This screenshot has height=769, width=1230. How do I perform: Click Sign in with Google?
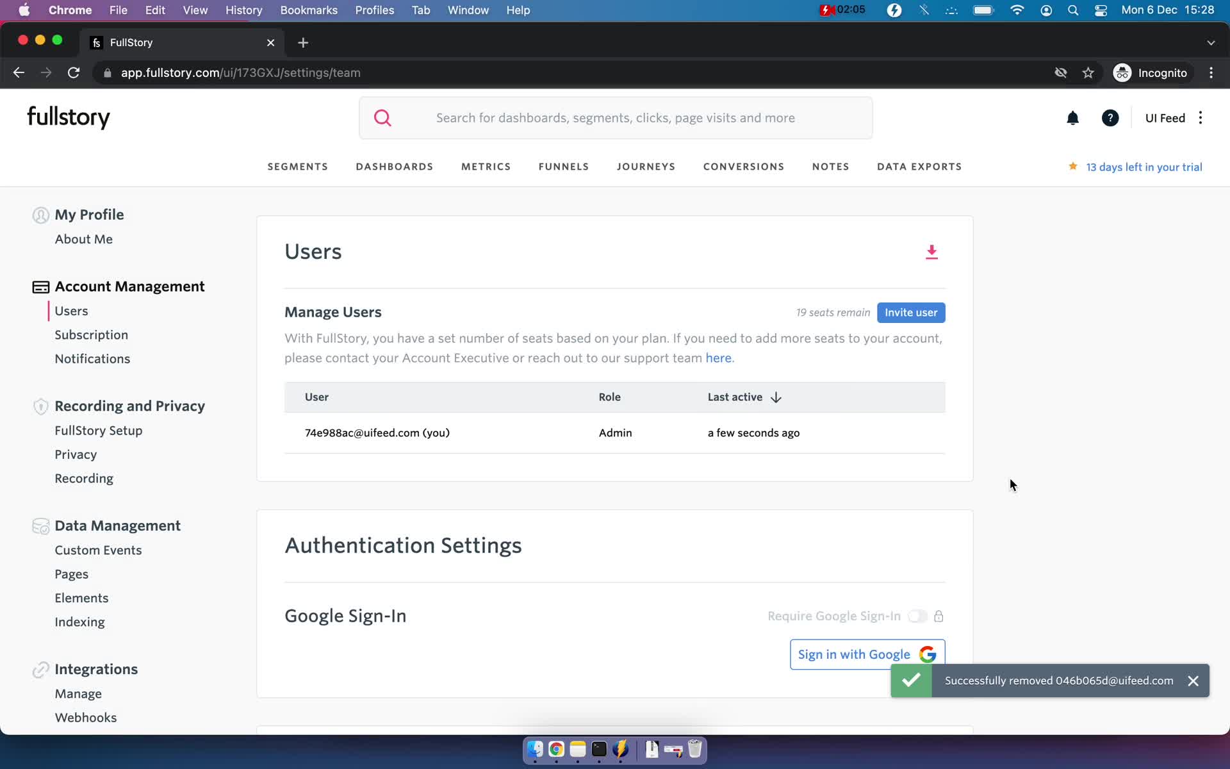(867, 654)
